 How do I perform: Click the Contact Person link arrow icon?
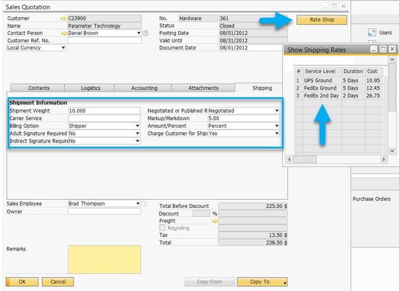tap(64, 33)
